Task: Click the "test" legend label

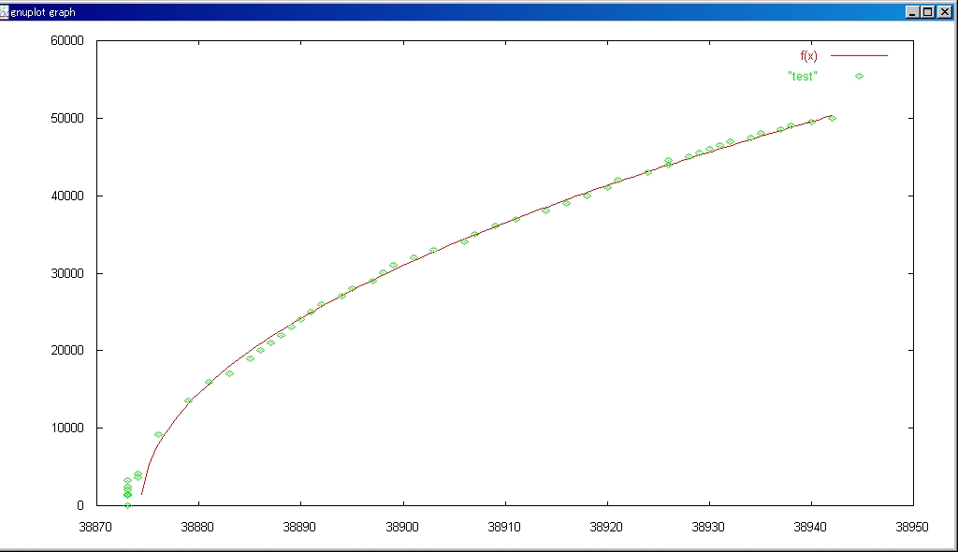Action: (802, 77)
